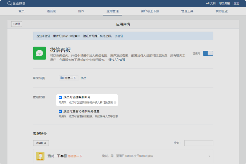The height and width of the screenshot is (164, 246).
Task: Open the 通过API管理 link
Action: coord(117,60)
